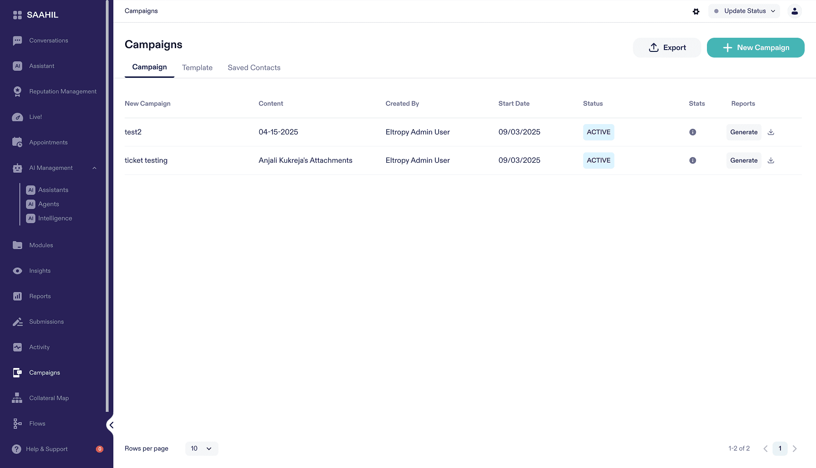Click the Campaigns breadcrumb in top bar
Screen dimensions: 816x468
(x=141, y=11)
